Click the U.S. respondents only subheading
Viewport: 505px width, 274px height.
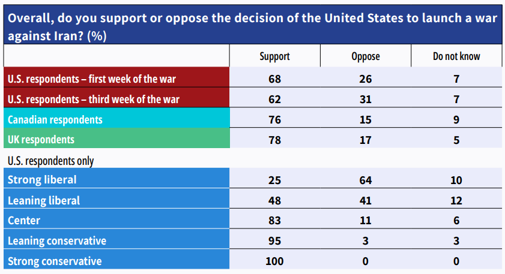coord(50,161)
